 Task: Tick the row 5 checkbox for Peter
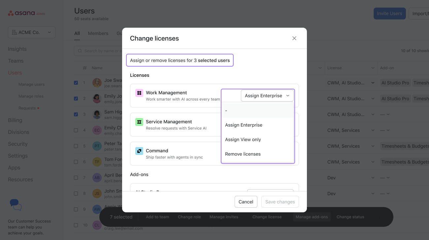tap(76, 146)
